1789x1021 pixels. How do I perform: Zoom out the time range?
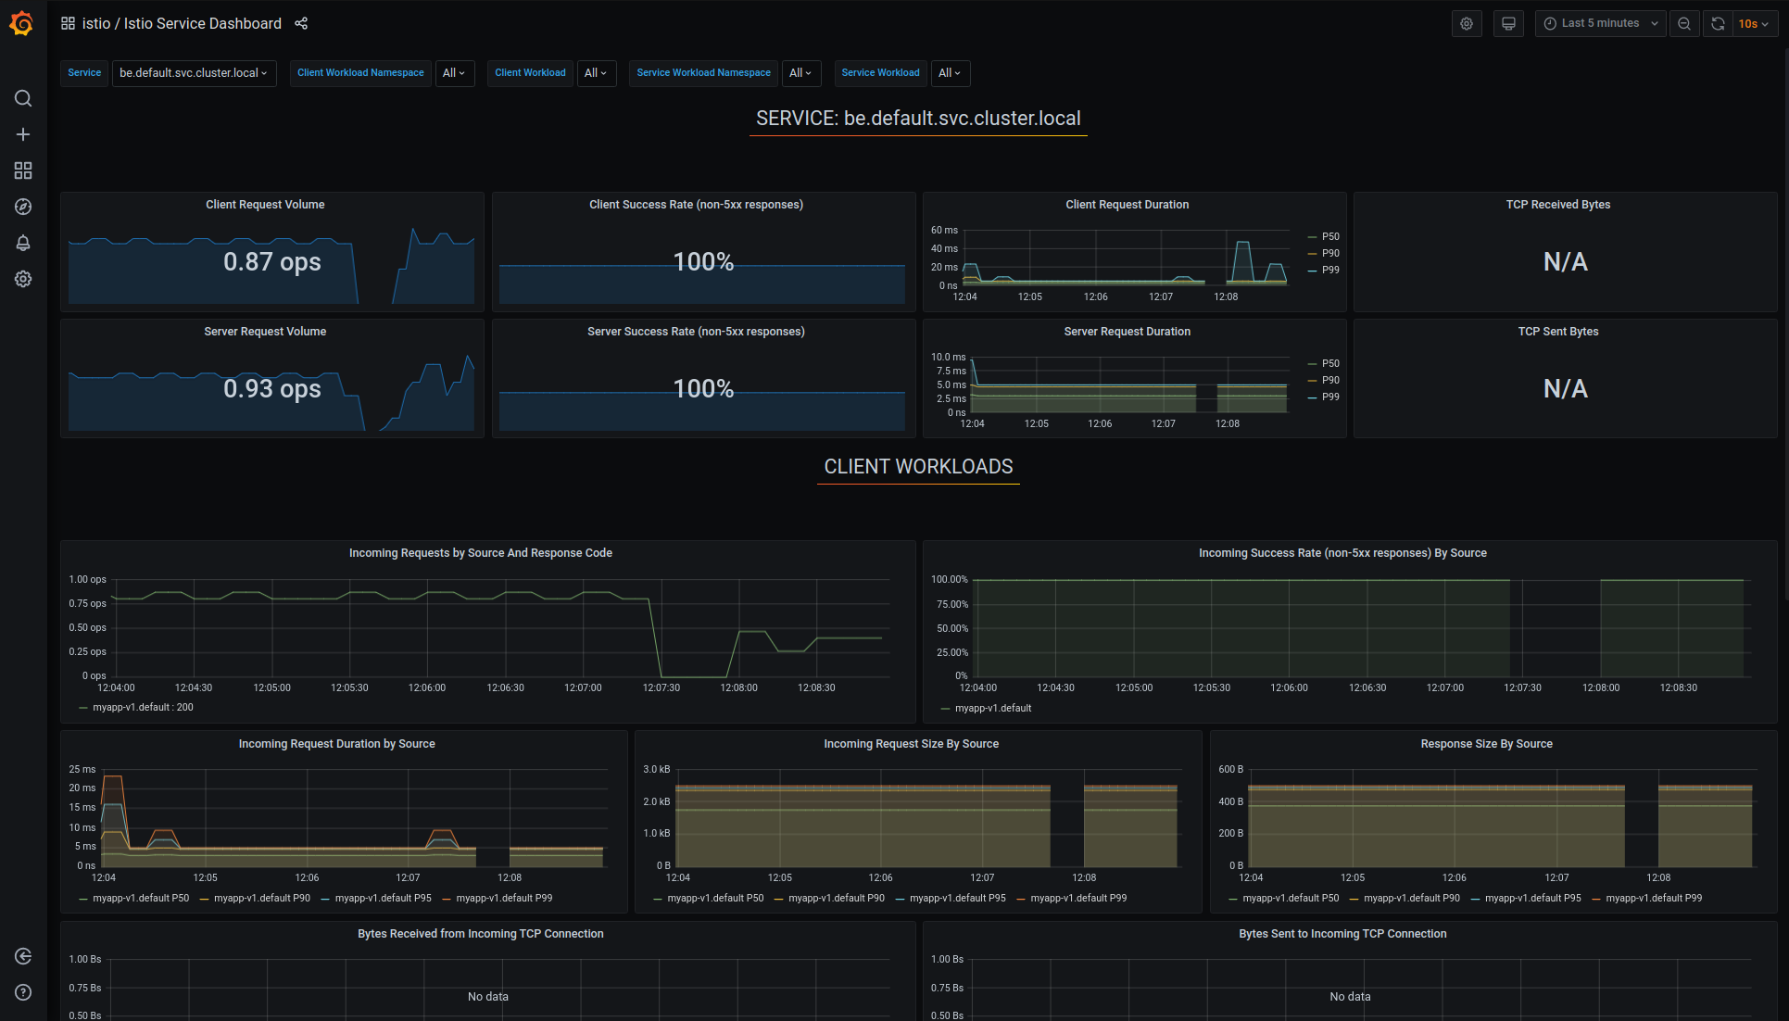tap(1684, 23)
